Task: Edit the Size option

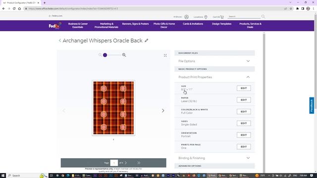Action: 244,88
